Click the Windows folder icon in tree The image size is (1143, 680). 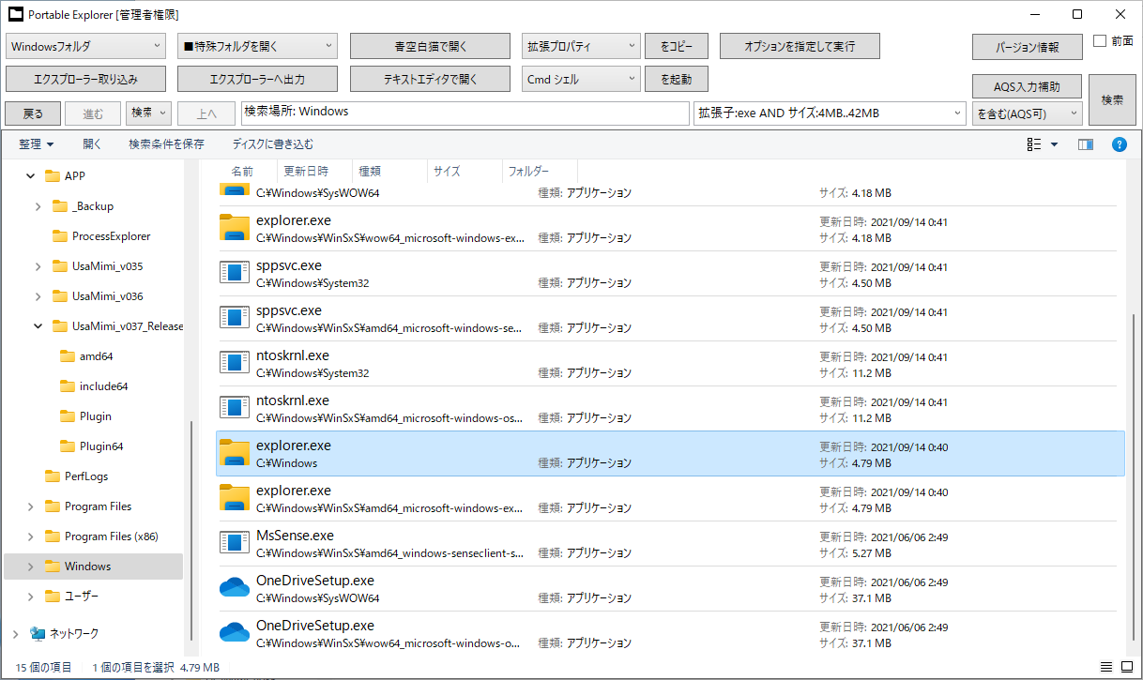[x=53, y=567]
